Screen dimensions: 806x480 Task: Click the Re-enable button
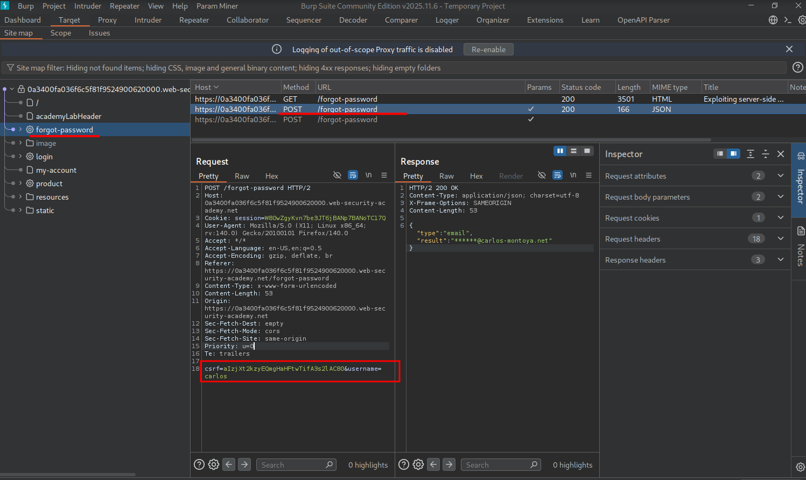[489, 50]
